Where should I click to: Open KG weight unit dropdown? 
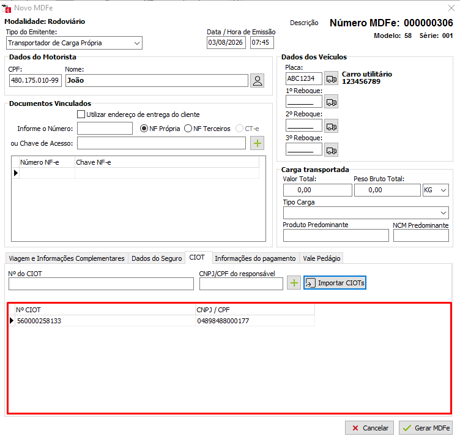[x=436, y=190]
